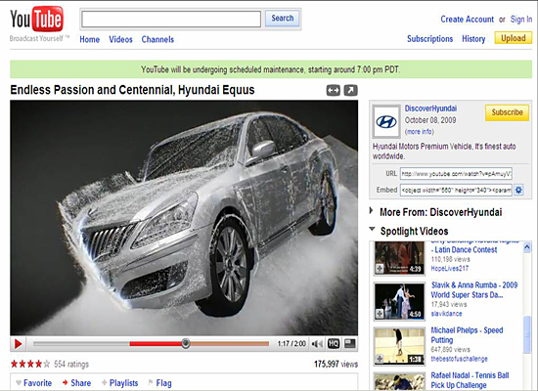
Task: Click the spotlight list scroll up arrow
Action: (527, 247)
